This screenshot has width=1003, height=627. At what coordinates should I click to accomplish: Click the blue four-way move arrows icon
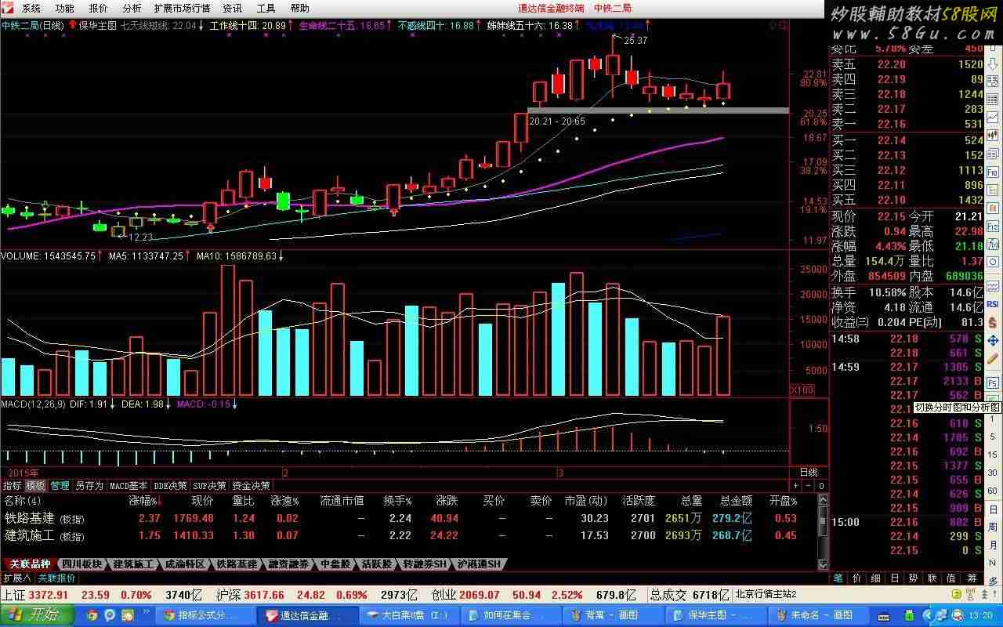click(x=993, y=341)
